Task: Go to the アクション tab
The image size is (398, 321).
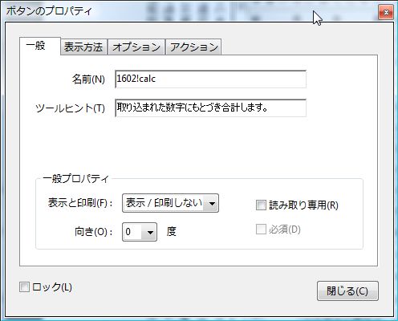Action: tap(193, 47)
